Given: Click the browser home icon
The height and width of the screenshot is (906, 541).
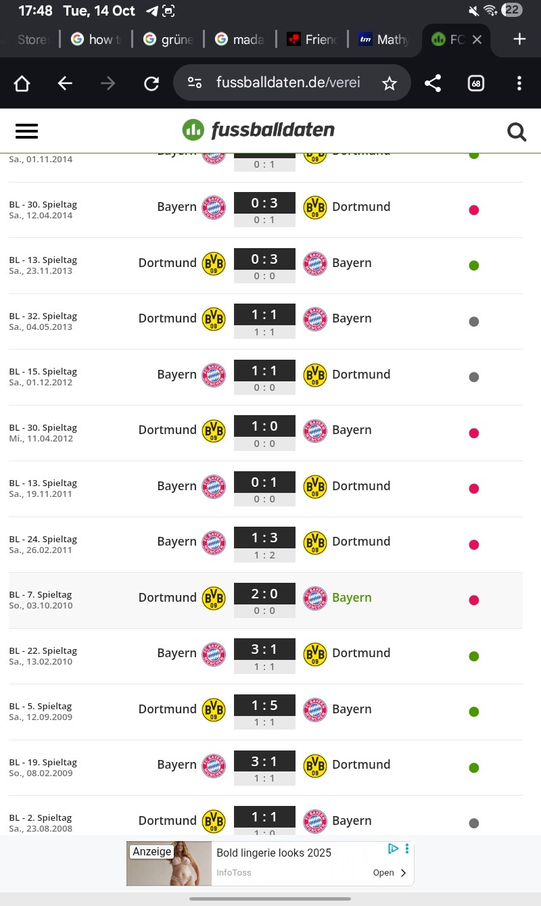Looking at the screenshot, I should pyautogui.click(x=22, y=83).
